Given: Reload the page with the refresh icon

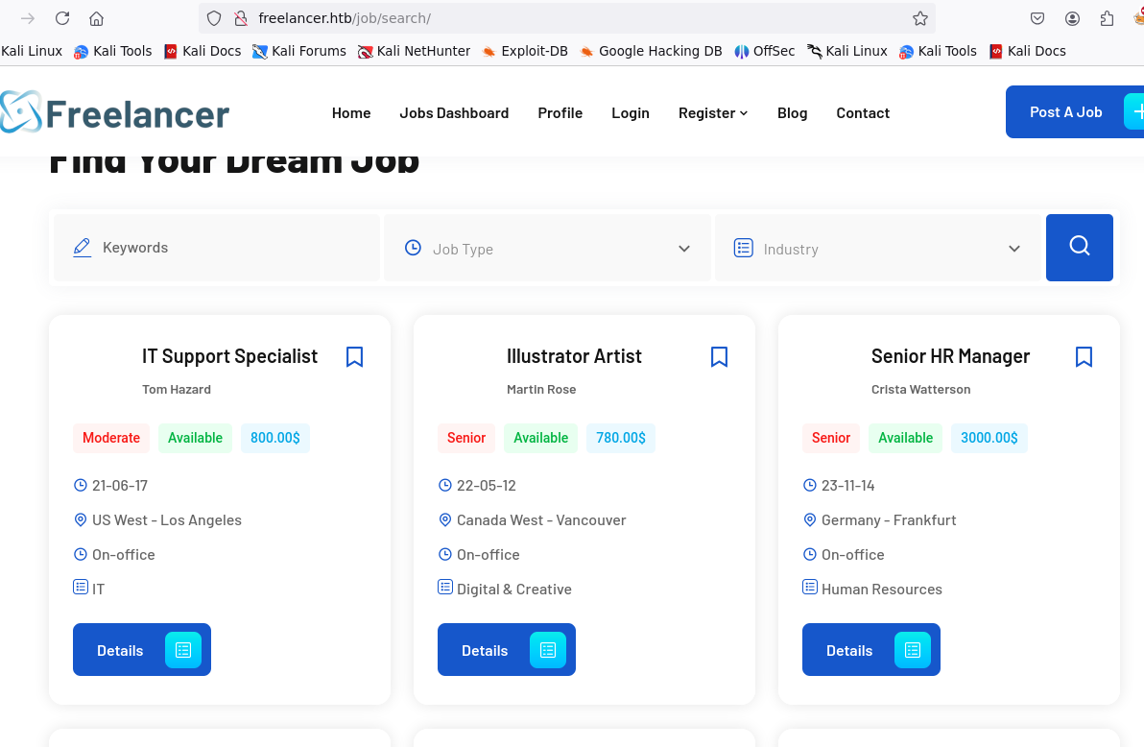Looking at the screenshot, I should [x=62, y=18].
